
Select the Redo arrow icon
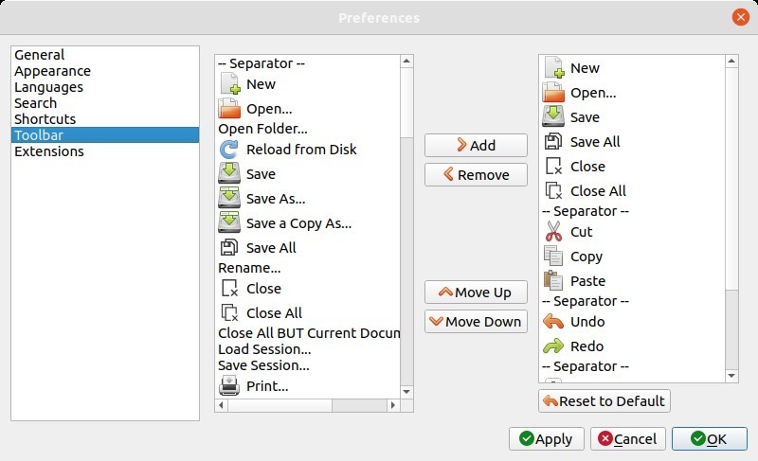[x=553, y=346]
